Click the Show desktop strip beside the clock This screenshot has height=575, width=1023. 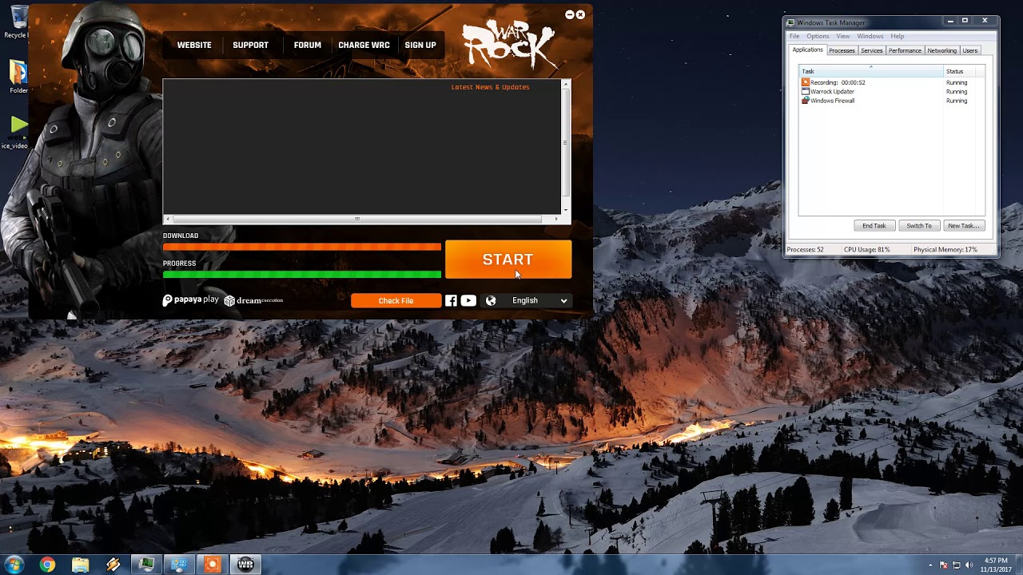pos(1018,565)
